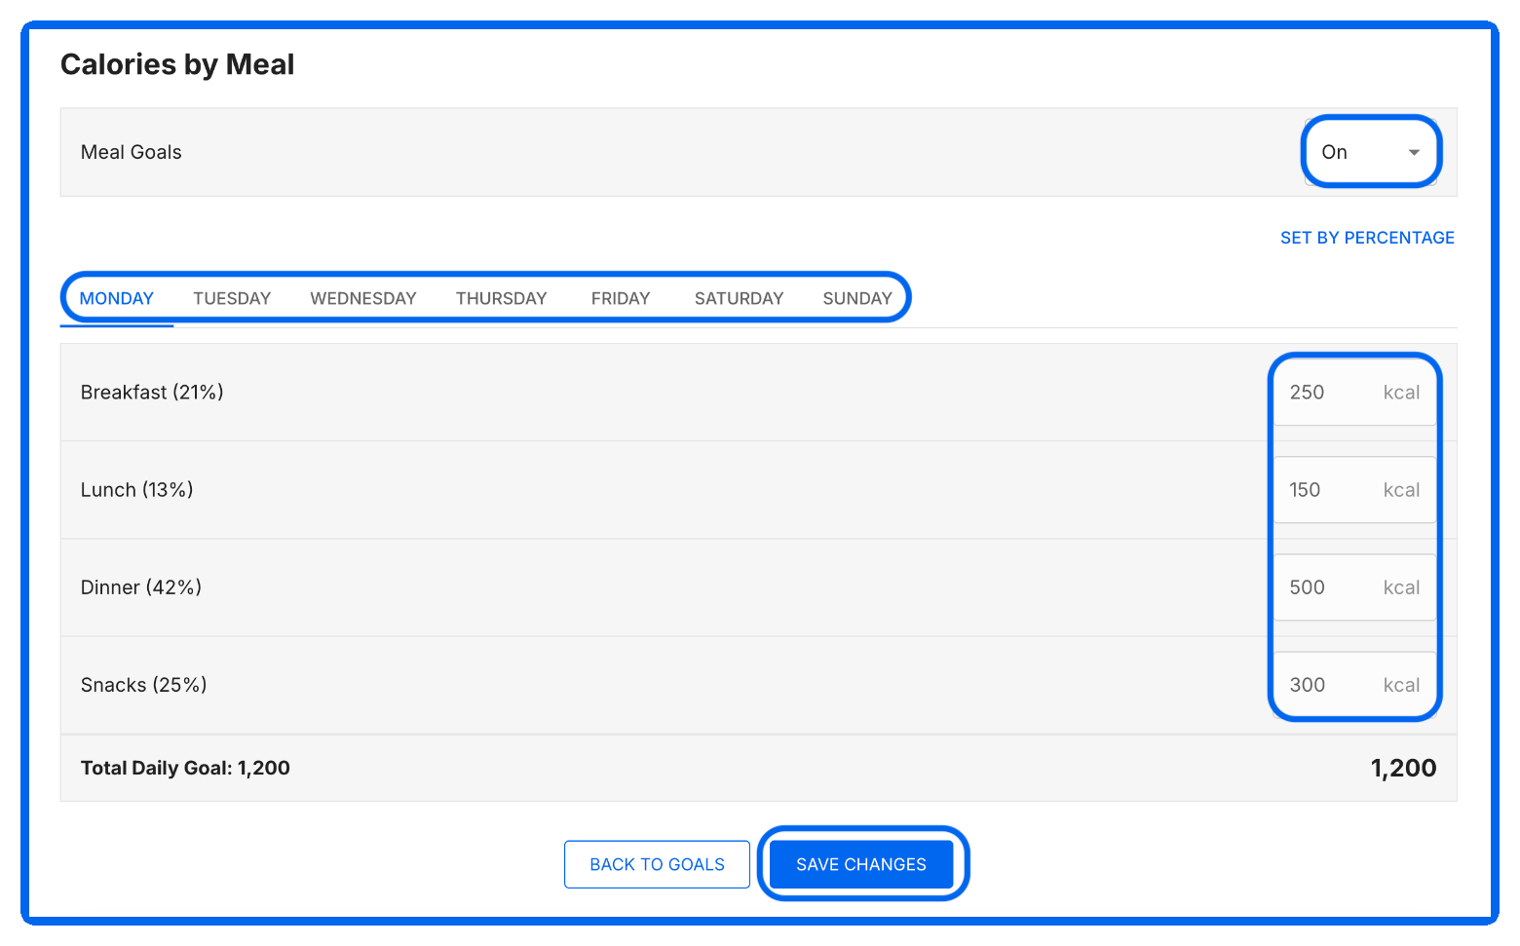Switch to the Tuesday tab
The image size is (1520, 946).
click(232, 298)
